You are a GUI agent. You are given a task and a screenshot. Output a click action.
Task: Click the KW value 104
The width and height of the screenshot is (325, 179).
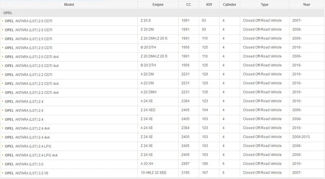tap(205, 110)
